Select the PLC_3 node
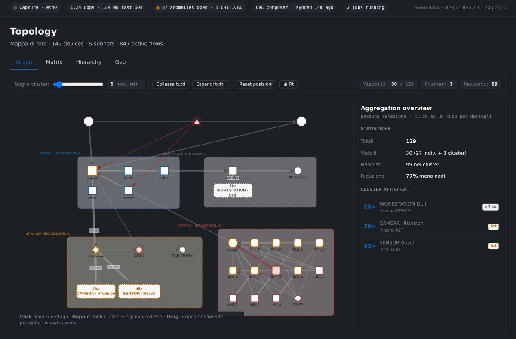516x339 pixels. coord(298,243)
